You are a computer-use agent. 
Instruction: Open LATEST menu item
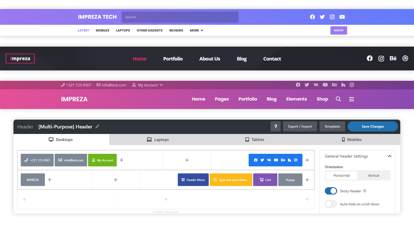pos(83,31)
